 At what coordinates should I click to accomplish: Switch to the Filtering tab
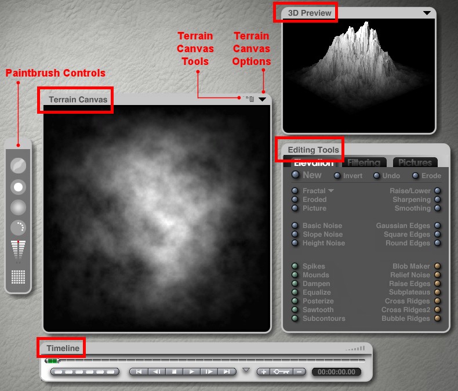click(x=364, y=163)
